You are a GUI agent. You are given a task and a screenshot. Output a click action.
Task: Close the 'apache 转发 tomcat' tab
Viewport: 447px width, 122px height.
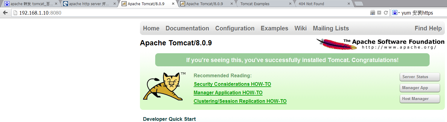point(56,4)
